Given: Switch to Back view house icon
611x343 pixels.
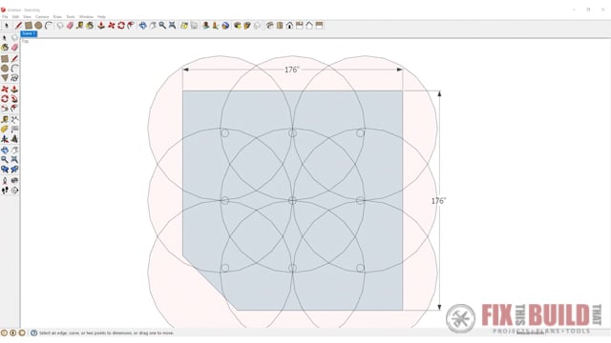Looking at the screenshot, I should click(x=309, y=26).
